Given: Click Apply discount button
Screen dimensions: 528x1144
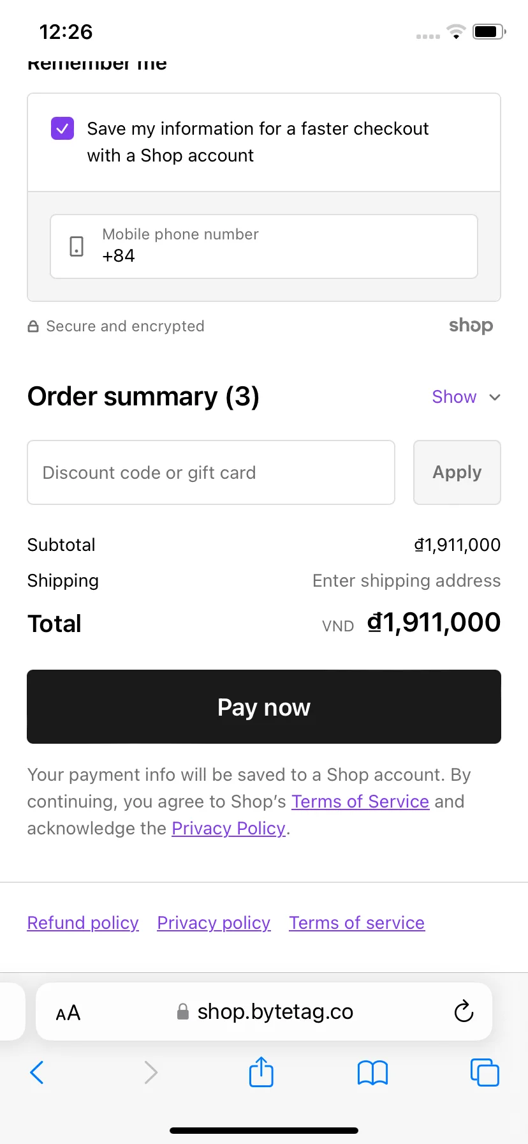Looking at the screenshot, I should [x=457, y=472].
